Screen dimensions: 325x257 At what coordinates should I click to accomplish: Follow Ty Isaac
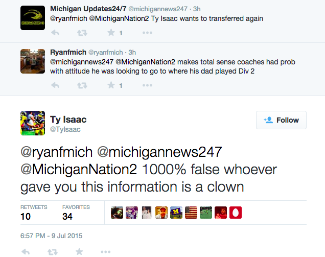click(x=281, y=120)
